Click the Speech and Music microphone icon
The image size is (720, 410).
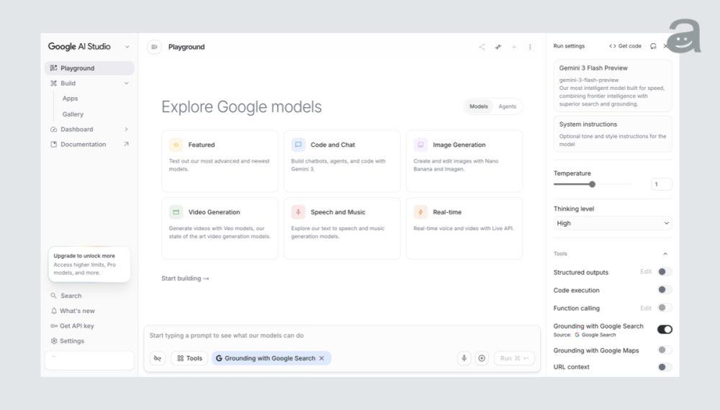point(298,212)
